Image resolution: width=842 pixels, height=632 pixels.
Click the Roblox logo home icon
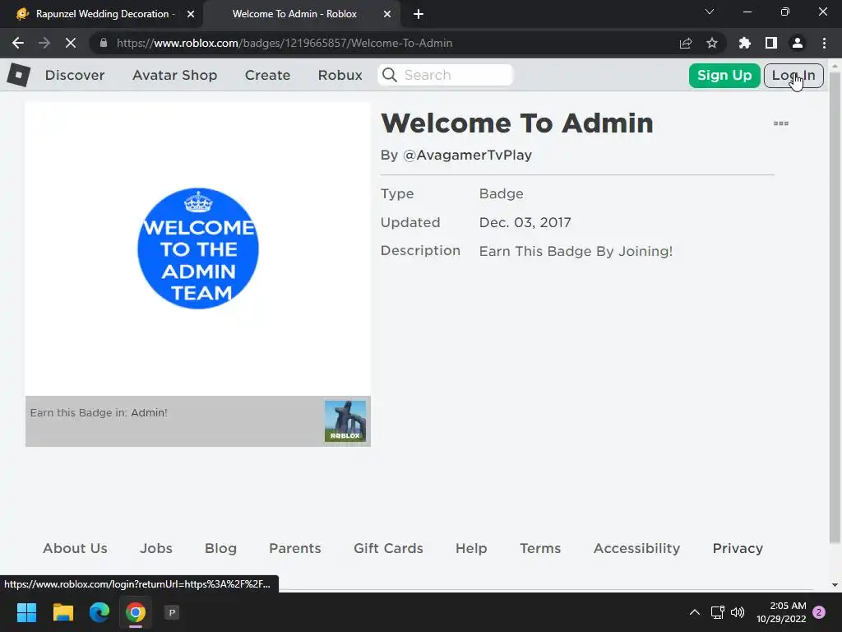[19, 75]
